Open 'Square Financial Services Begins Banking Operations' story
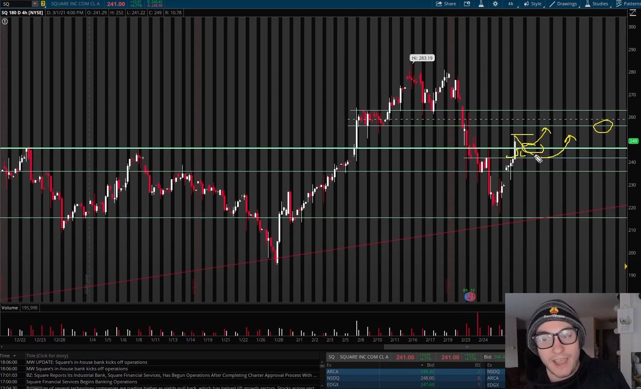This screenshot has height=389, width=641. tap(82, 382)
